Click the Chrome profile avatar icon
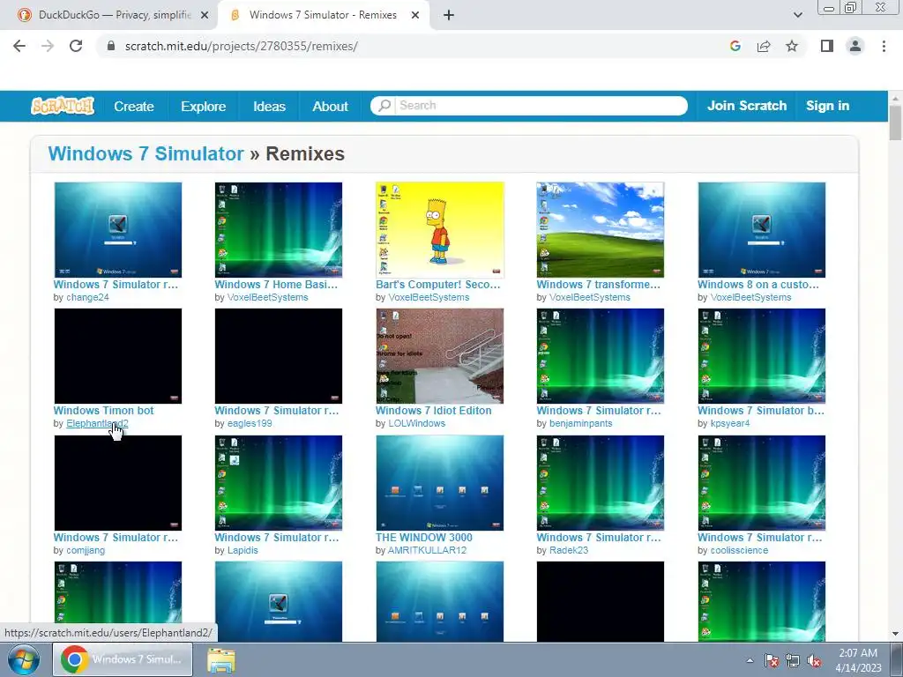The image size is (903, 677). tap(855, 46)
